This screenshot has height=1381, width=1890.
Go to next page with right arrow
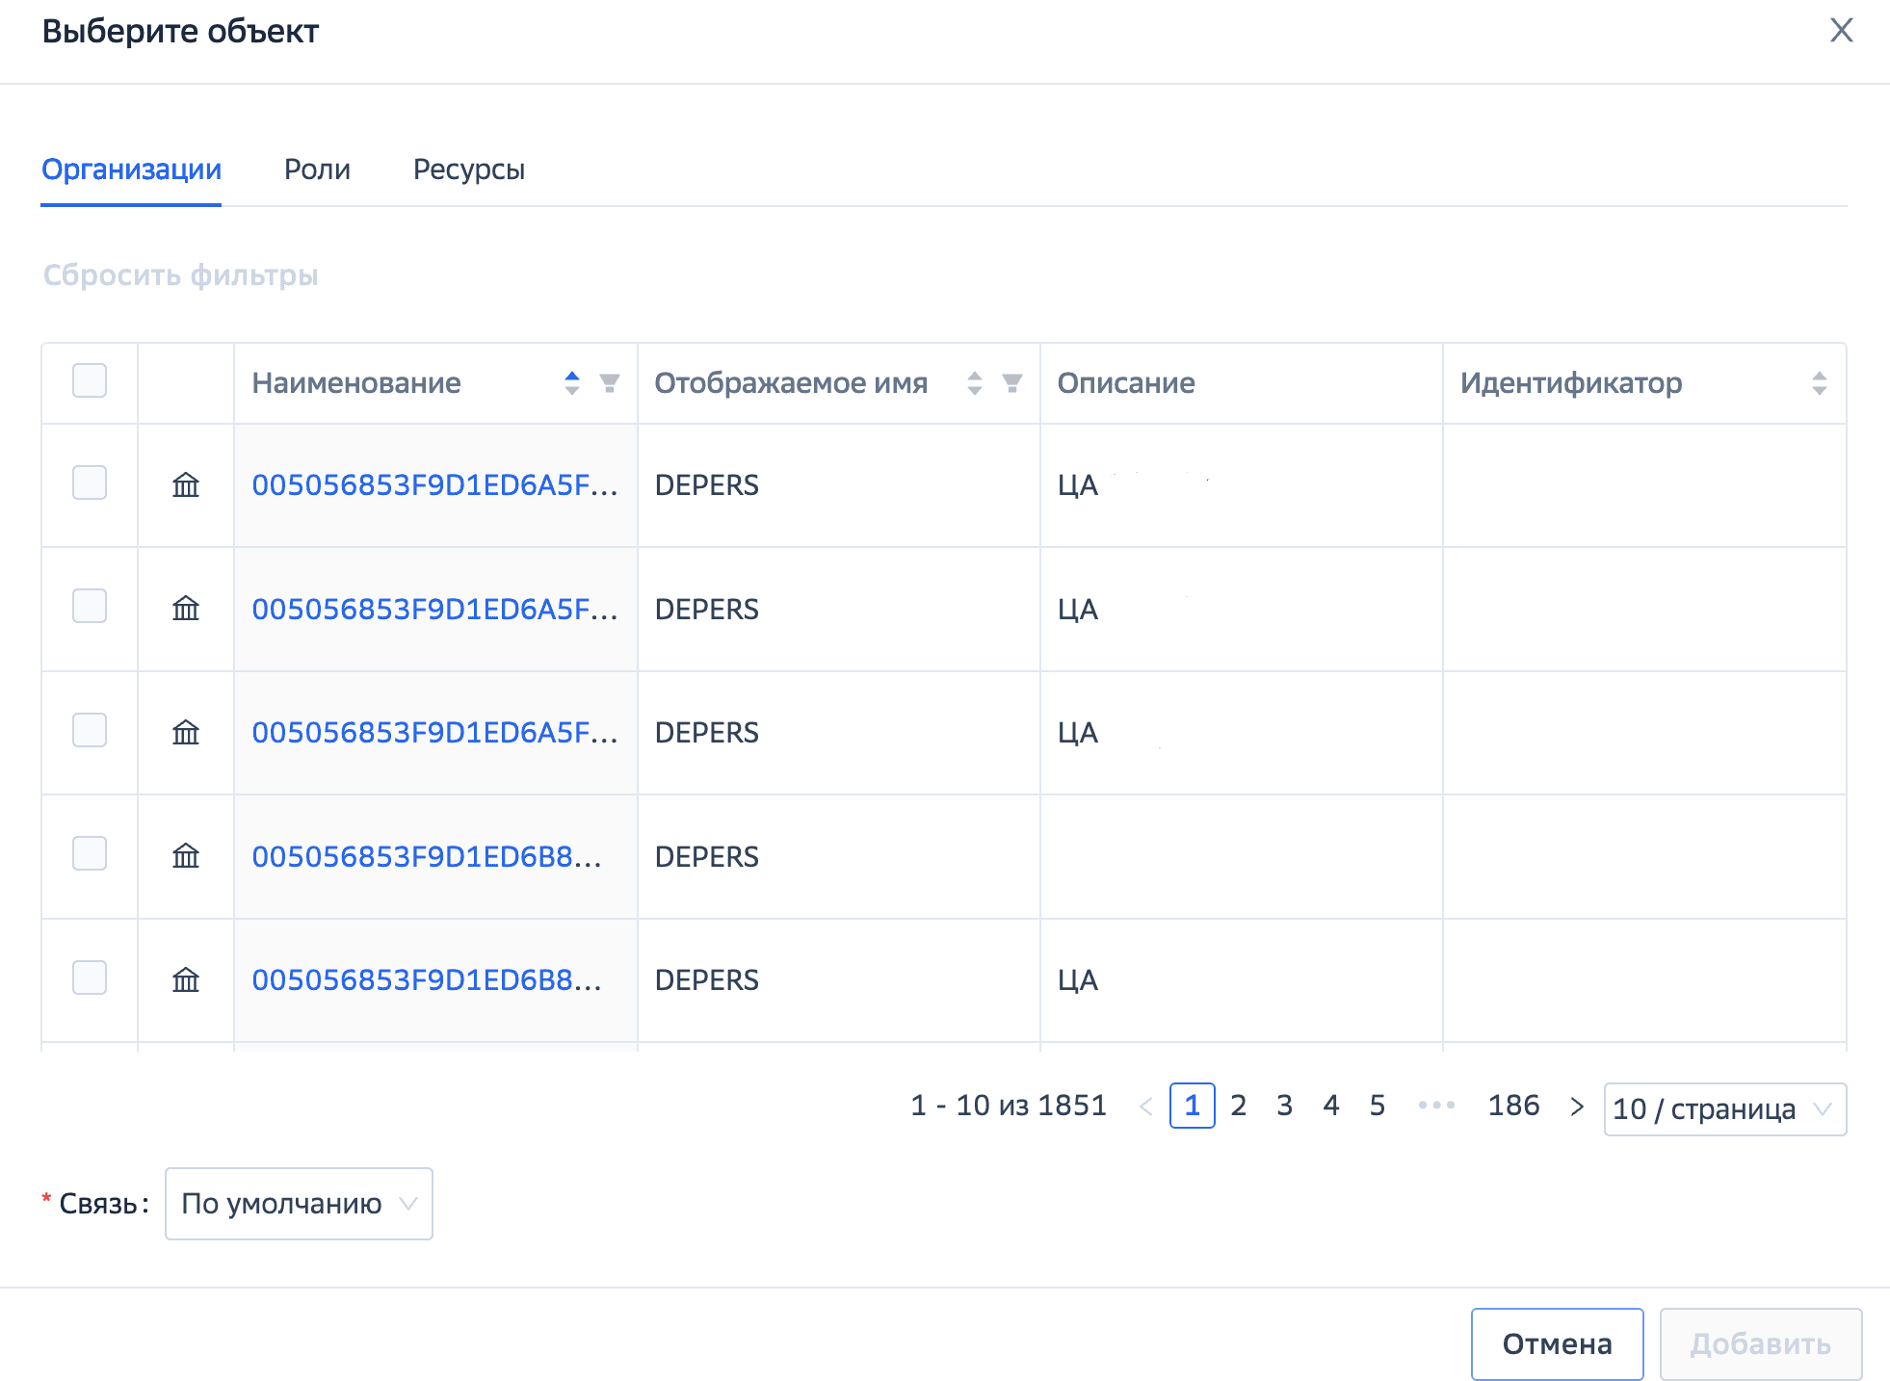(x=1576, y=1107)
